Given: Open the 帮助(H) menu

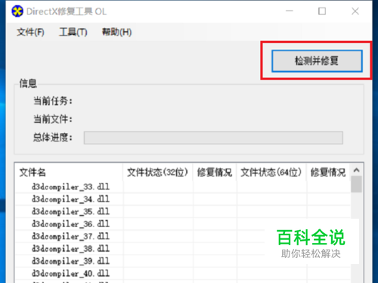Looking at the screenshot, I should (x=116, y=32).
